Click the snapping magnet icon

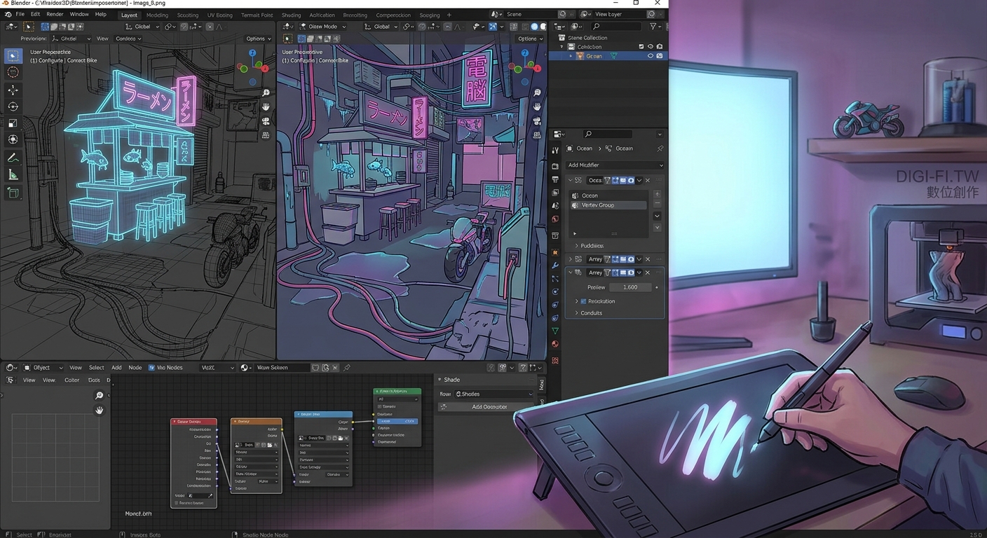[405, 26]
